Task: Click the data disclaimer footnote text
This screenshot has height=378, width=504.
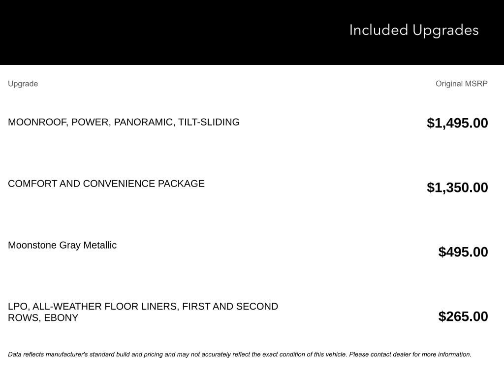Action: pos(240,354)
